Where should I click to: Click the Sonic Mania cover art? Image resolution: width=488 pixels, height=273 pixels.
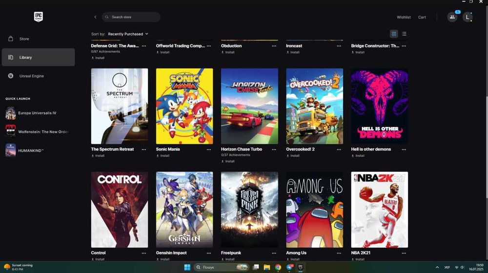click(x=184, y=106)
